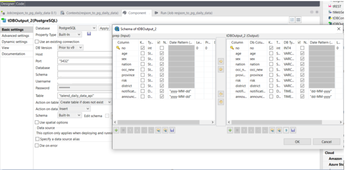345x170 pixels.
Task: Click the Port field containing "5432"
Action: (84, 61)
